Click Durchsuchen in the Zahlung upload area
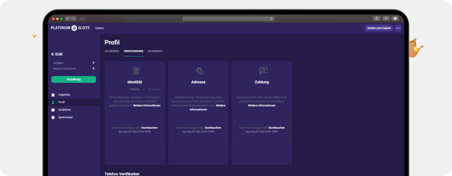 pyautogui.click(x=277, y=128)
